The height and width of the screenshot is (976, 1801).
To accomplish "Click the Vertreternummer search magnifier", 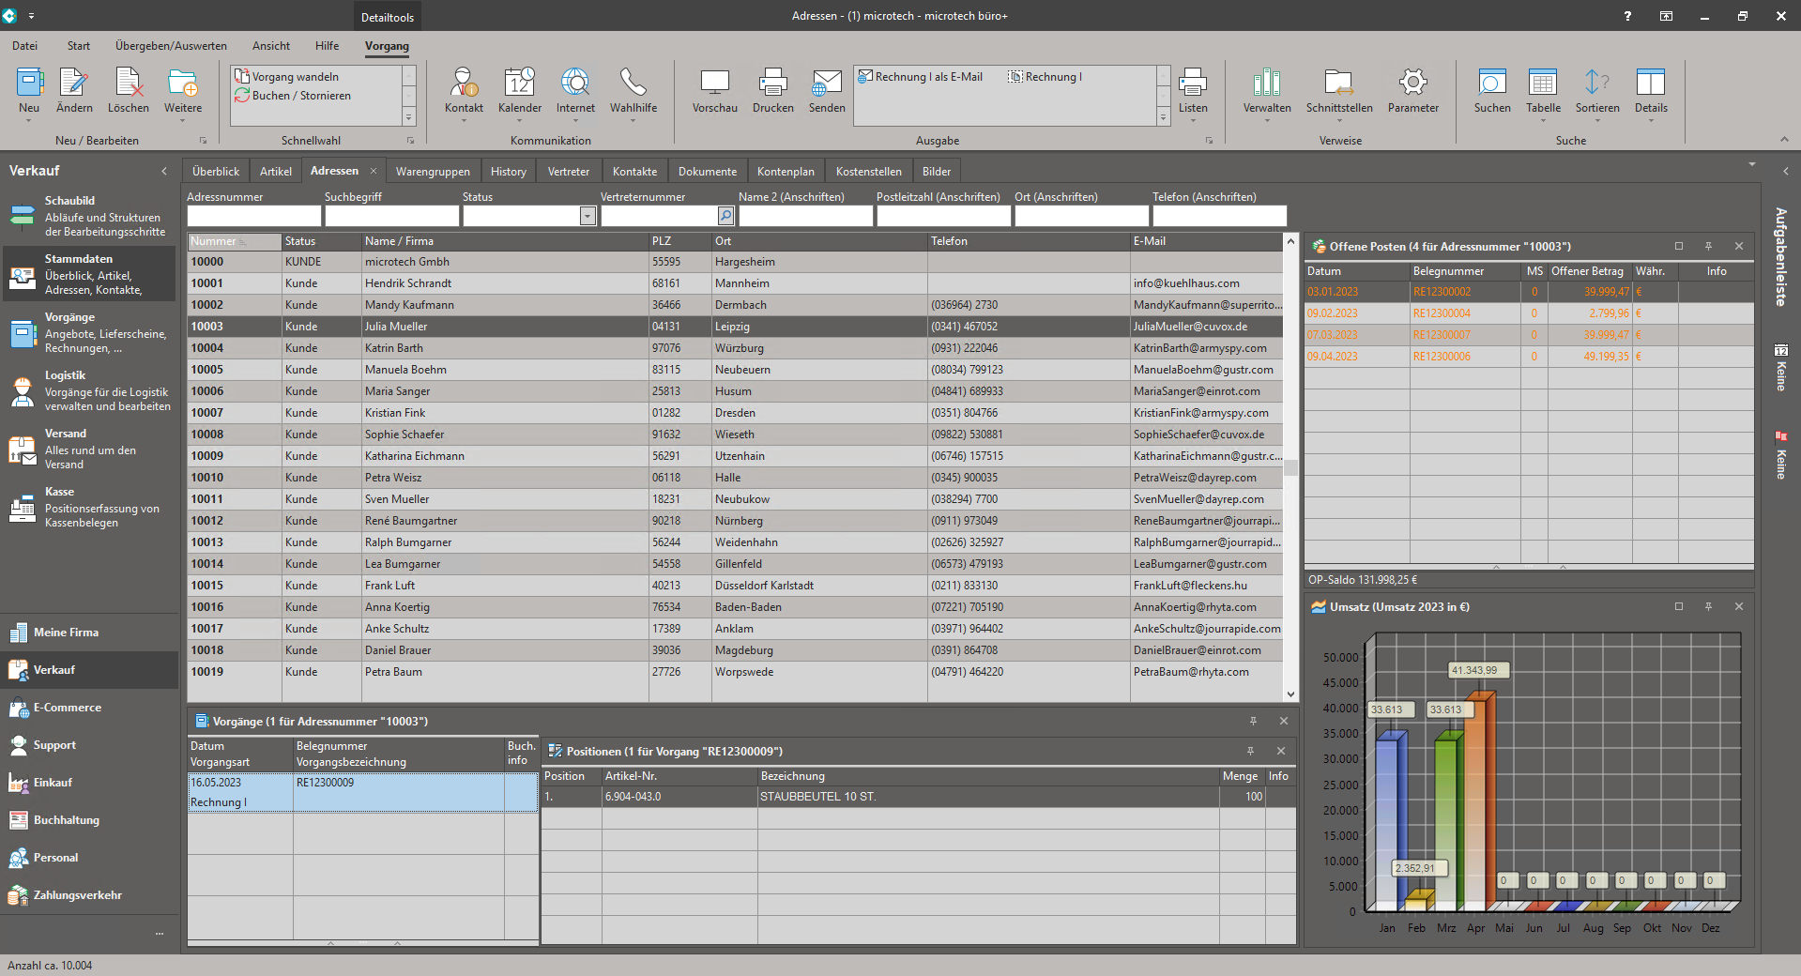I will [x=725, y=216].
